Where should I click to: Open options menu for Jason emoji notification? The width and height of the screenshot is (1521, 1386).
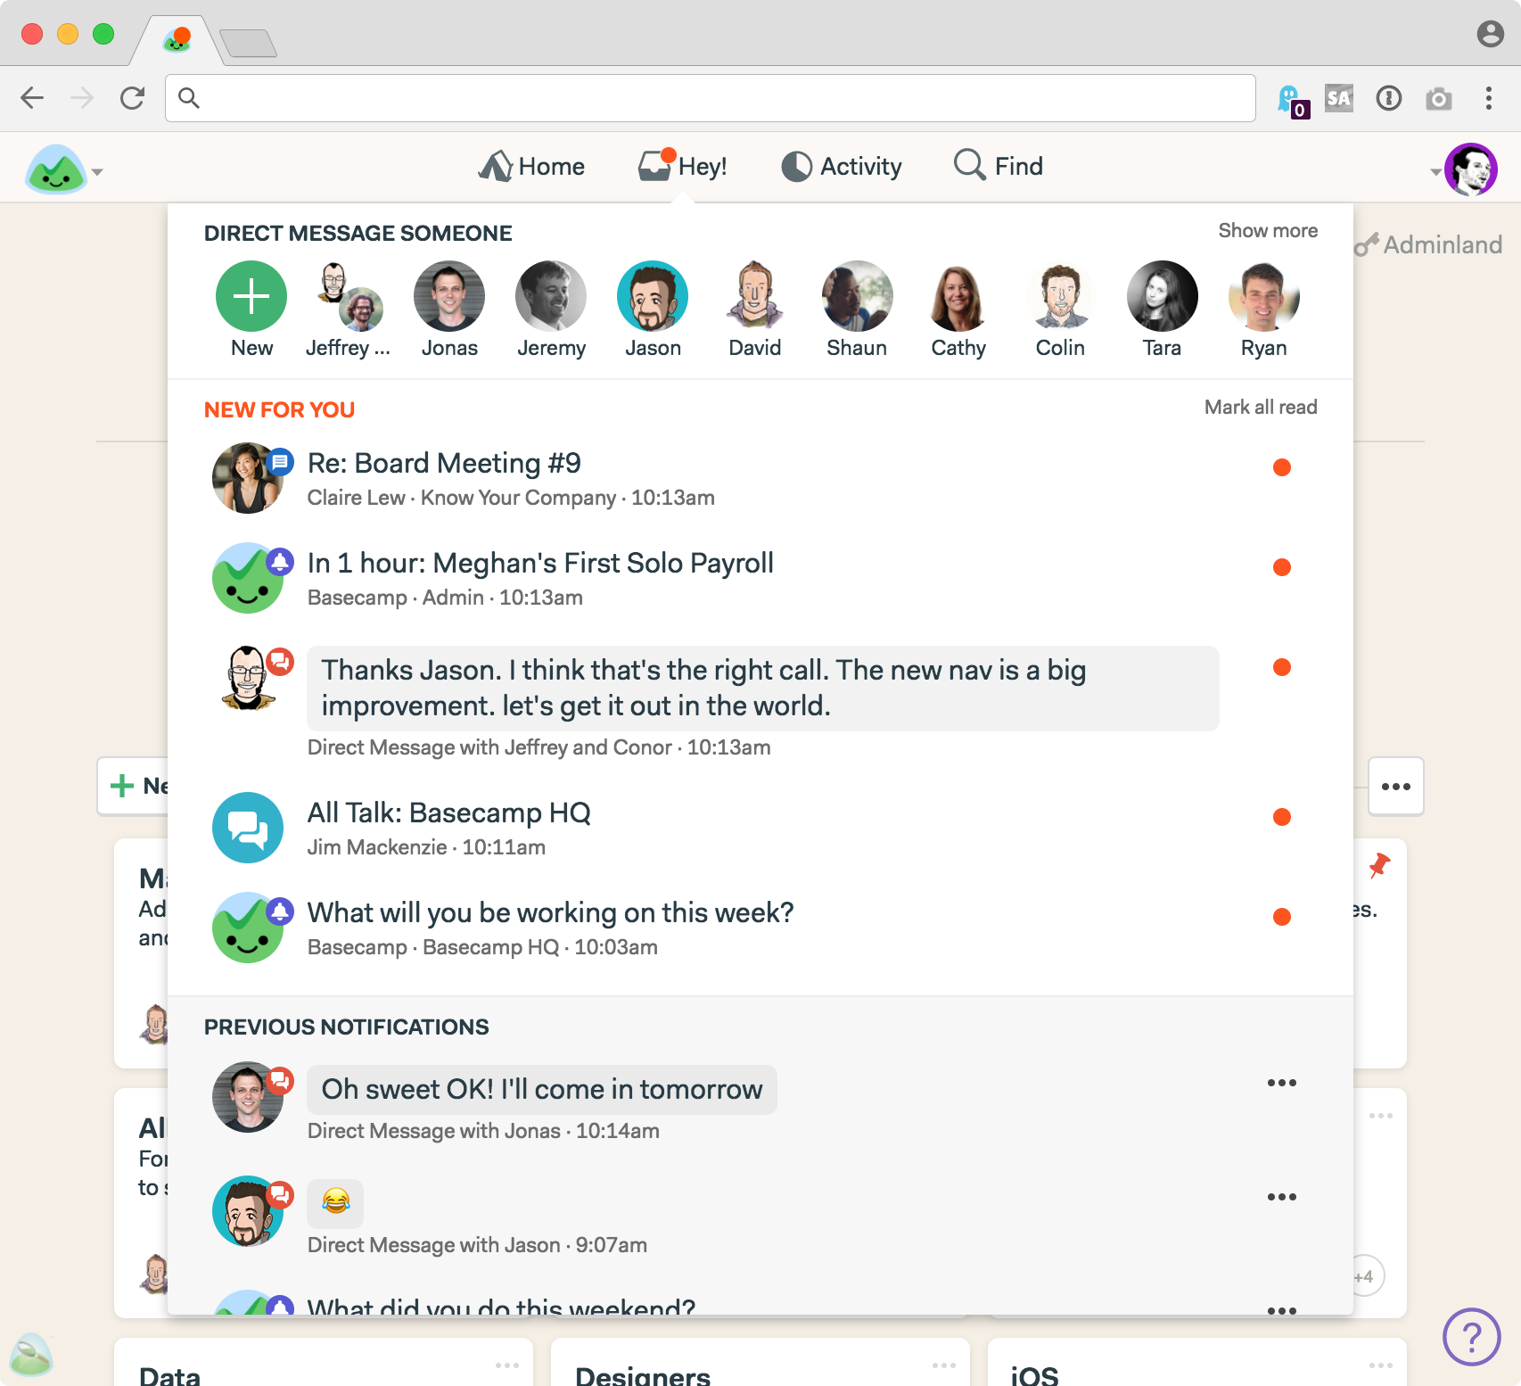[x=1282, y=1197]
